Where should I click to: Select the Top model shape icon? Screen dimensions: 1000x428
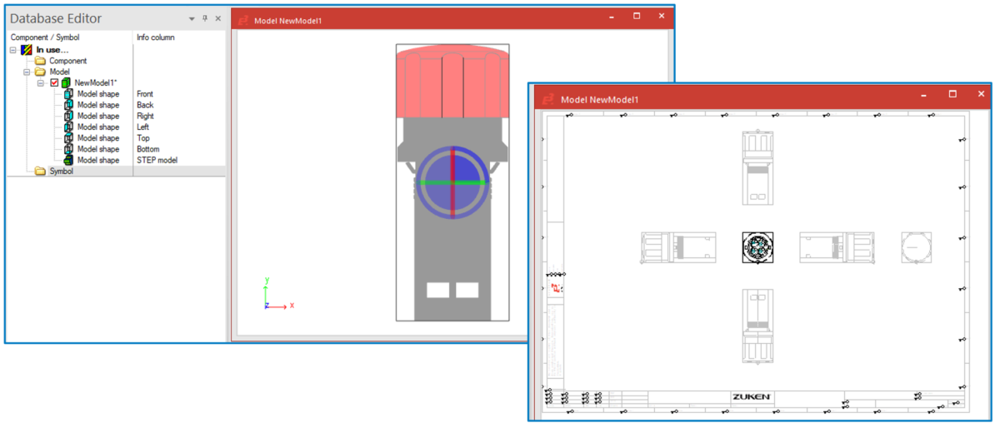point(68,138)
